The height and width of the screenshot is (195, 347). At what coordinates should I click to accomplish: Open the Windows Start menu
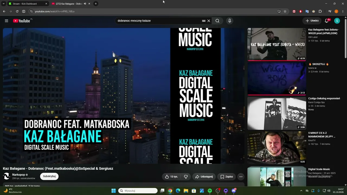(x=114, y=191)
